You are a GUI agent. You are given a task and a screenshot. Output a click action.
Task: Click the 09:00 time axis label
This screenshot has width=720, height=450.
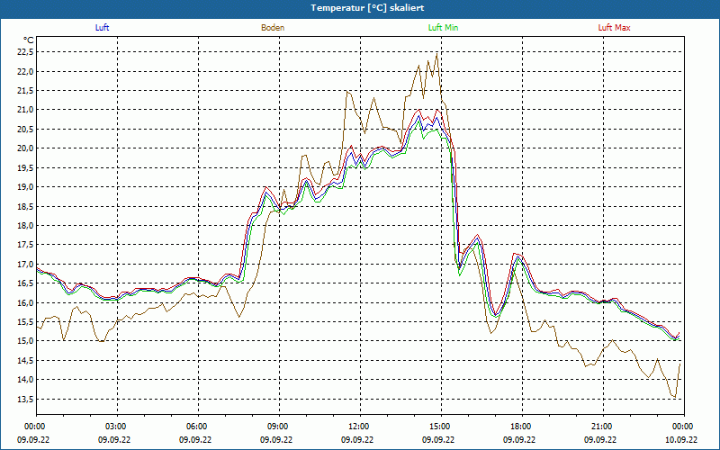pyautogui.click(x=279, y=427)
